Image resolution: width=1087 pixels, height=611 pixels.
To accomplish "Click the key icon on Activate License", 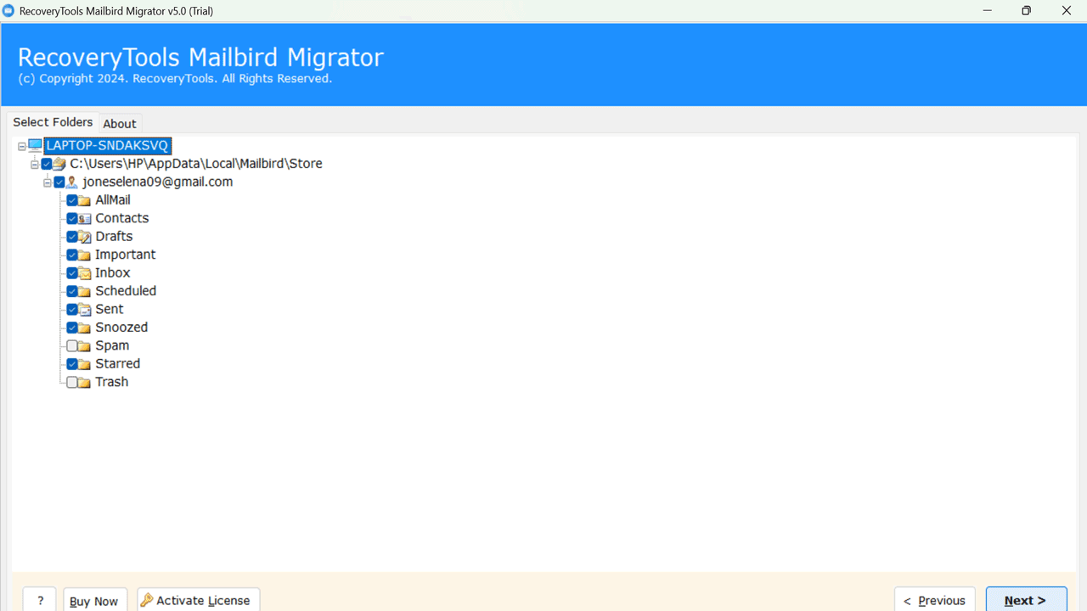I will click(x=147, y=600).
